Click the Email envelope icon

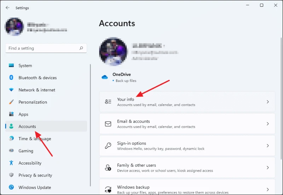(x=108, y=124)
